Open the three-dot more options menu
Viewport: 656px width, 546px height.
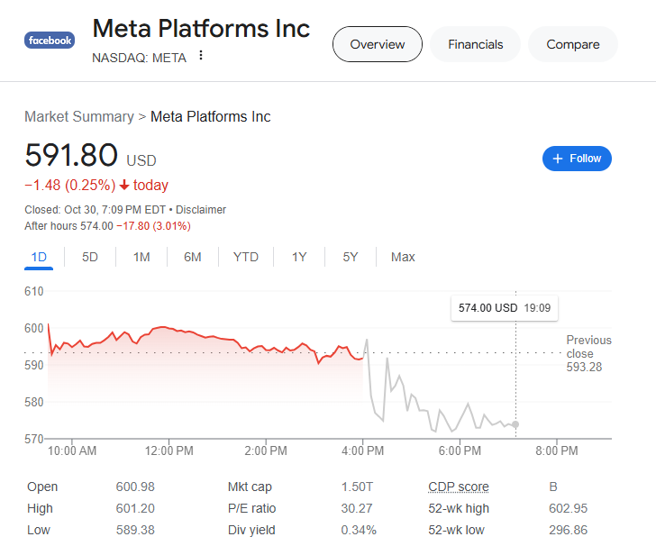pyautogui.click(x=201, y=56)
